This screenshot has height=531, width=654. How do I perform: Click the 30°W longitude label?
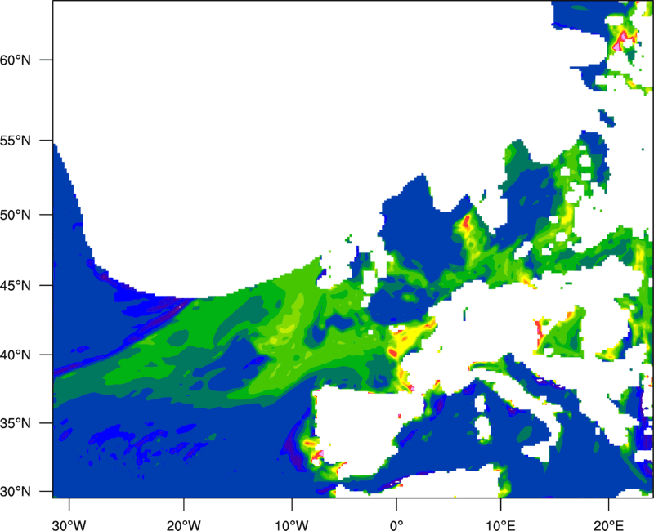[x=69, y=525]
